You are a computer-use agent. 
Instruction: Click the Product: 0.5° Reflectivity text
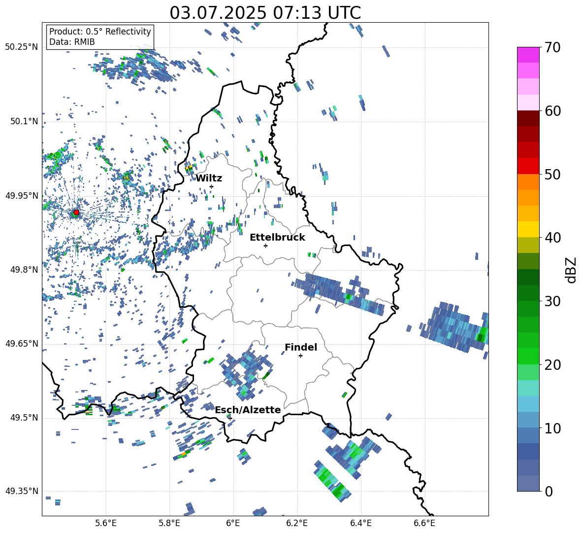coord(100,31)
